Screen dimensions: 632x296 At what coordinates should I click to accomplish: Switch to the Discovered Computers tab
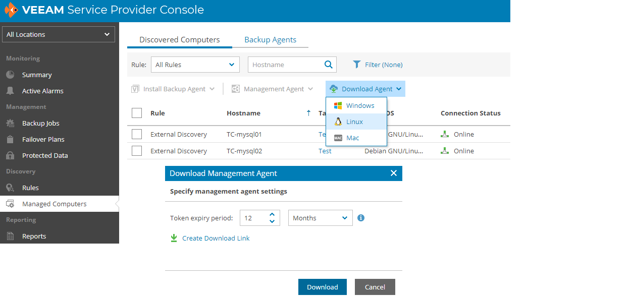click(x=180, y=39)
